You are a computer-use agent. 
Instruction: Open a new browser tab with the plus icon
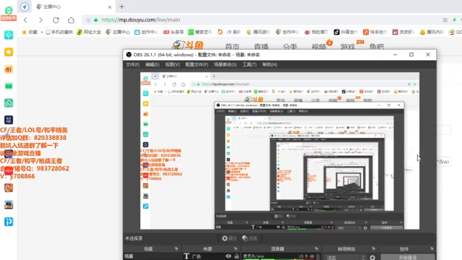coord(122,7)
